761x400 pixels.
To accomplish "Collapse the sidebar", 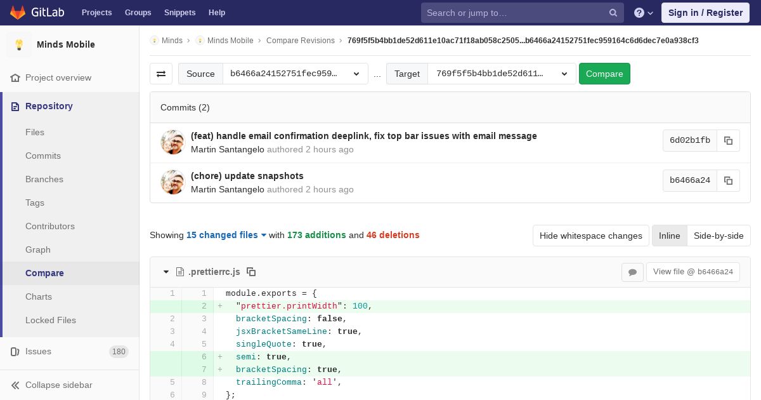I will pyautogui.click(x=58, y=385).
